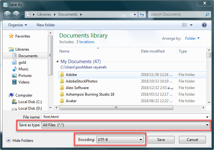Open the Videos library in sidebar
Viewport: 214px width, 150px height.
pyautogui.click(x=23, y=82)
